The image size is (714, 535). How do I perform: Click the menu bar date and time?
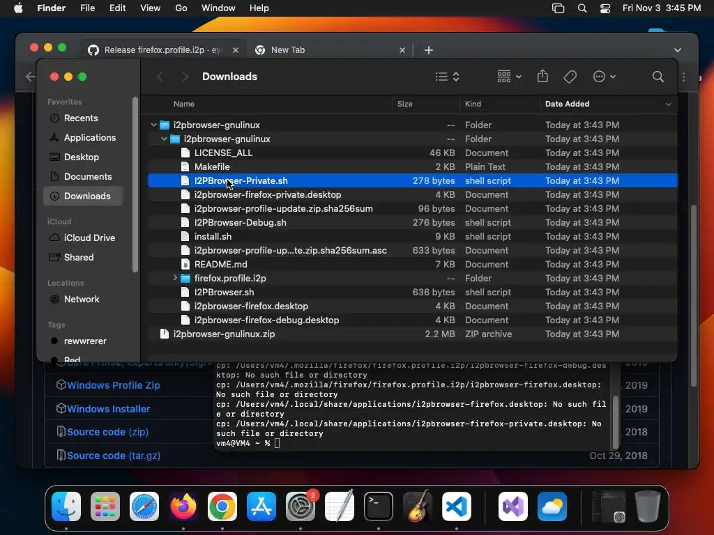click(x=662, y=8)
